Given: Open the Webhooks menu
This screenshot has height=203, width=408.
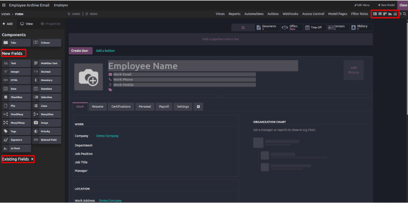Looking at the screenshot, I should 290,14.
